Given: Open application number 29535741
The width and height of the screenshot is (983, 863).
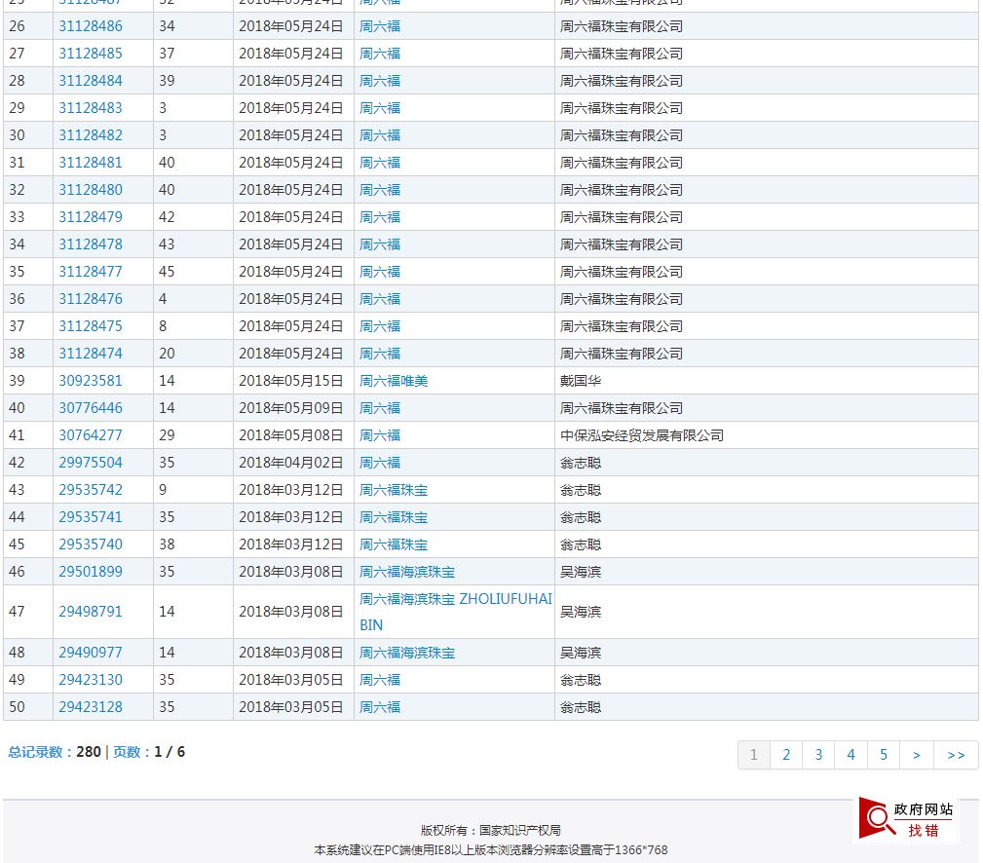Looking at the screenshot, I should (91, 517).
